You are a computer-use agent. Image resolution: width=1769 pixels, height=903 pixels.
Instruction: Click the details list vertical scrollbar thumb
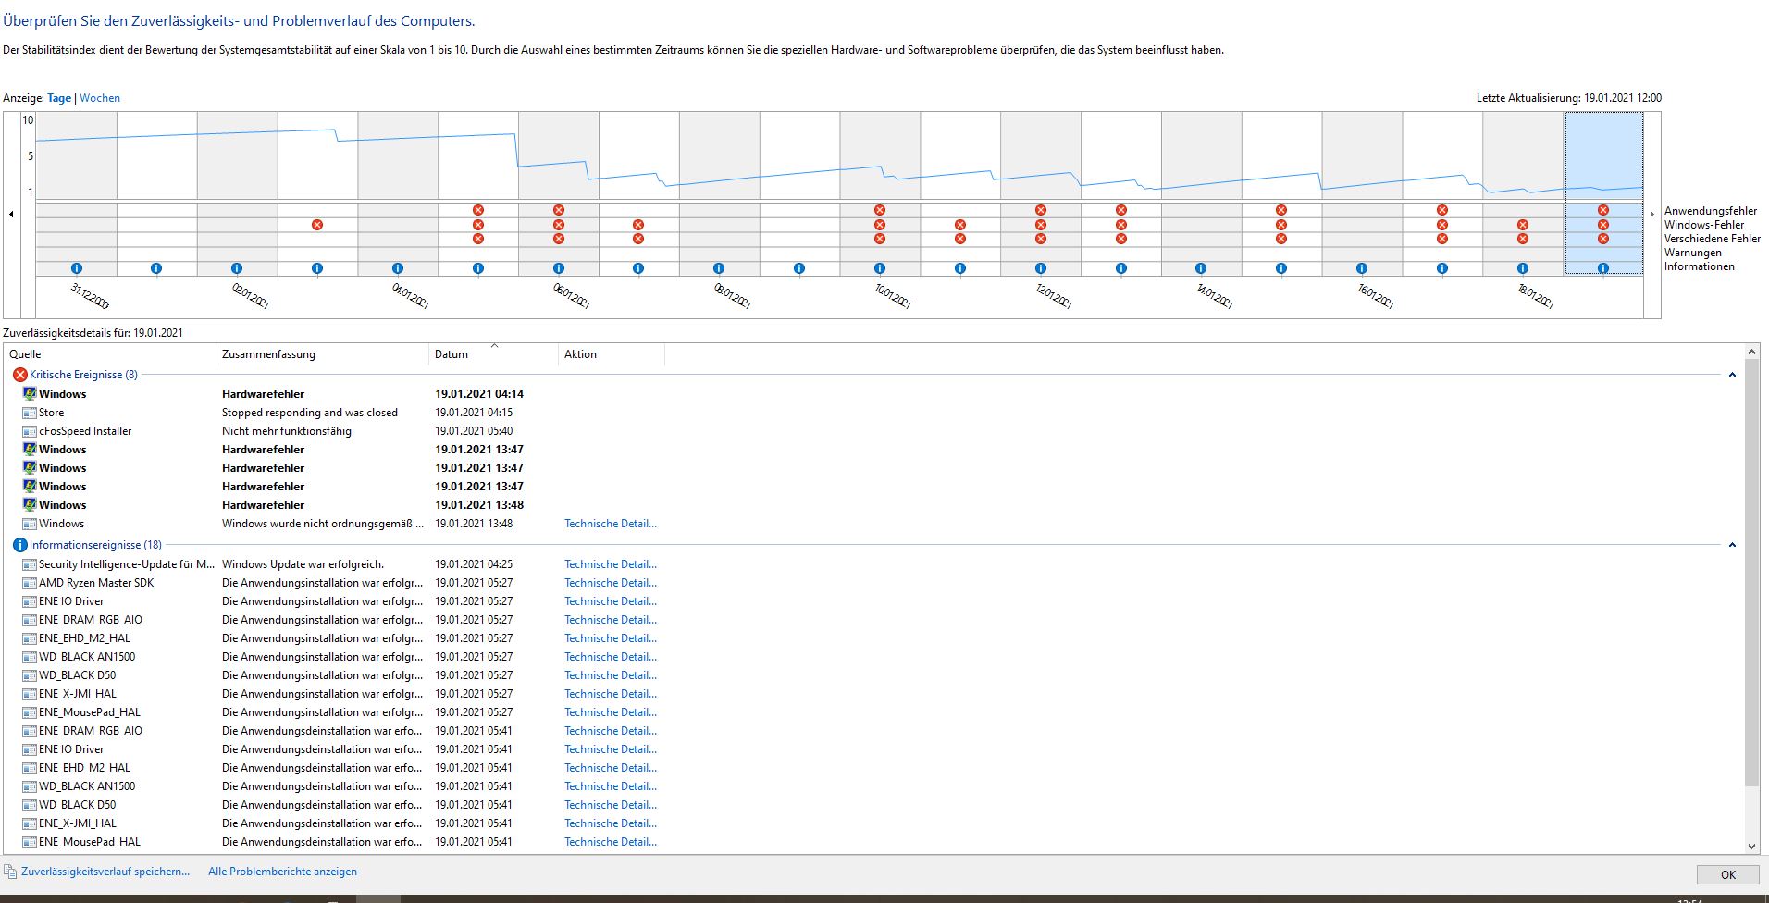pyautogui.click(x=1751, y=574)
